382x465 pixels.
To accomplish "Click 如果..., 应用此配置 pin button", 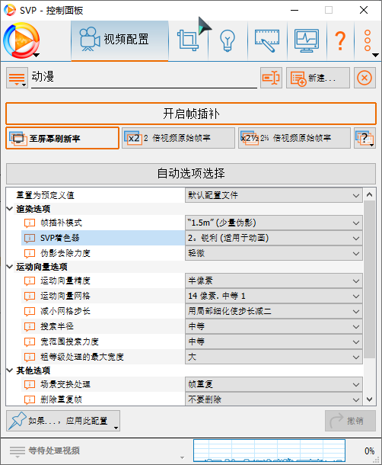I will (63, 421).
